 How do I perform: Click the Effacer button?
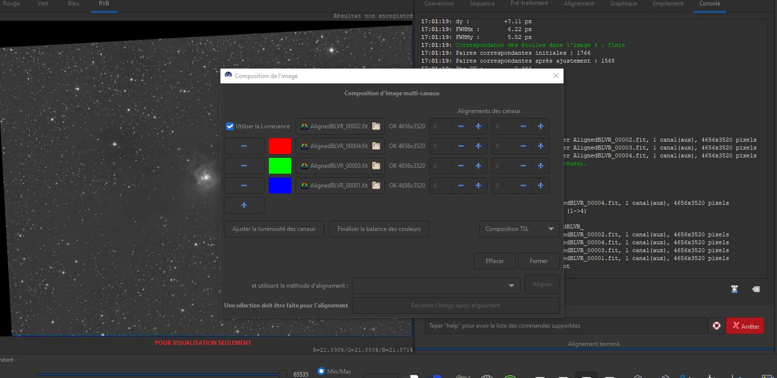[495, 261]
